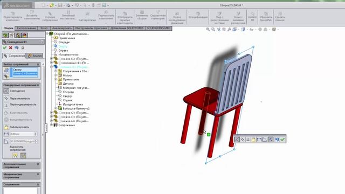345x194 pixels.
Task: Expand the основание<1> component in tree
Action: click(52, 63)
